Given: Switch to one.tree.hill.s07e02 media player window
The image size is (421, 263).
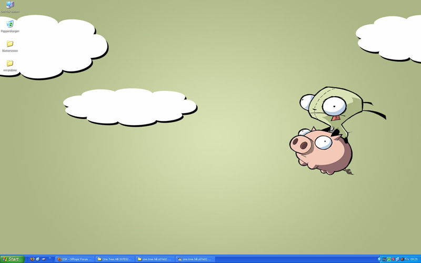Looking at the screenshot, I should (195, 259).
